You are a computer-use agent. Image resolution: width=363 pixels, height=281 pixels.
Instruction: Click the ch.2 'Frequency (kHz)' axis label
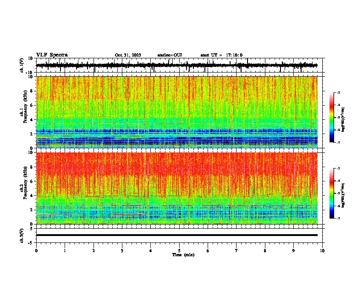click(x=25, y=183)
